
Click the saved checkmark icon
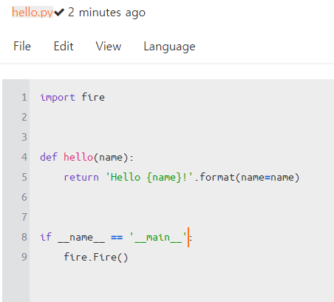pyautogui.click(x=59, y=12)
